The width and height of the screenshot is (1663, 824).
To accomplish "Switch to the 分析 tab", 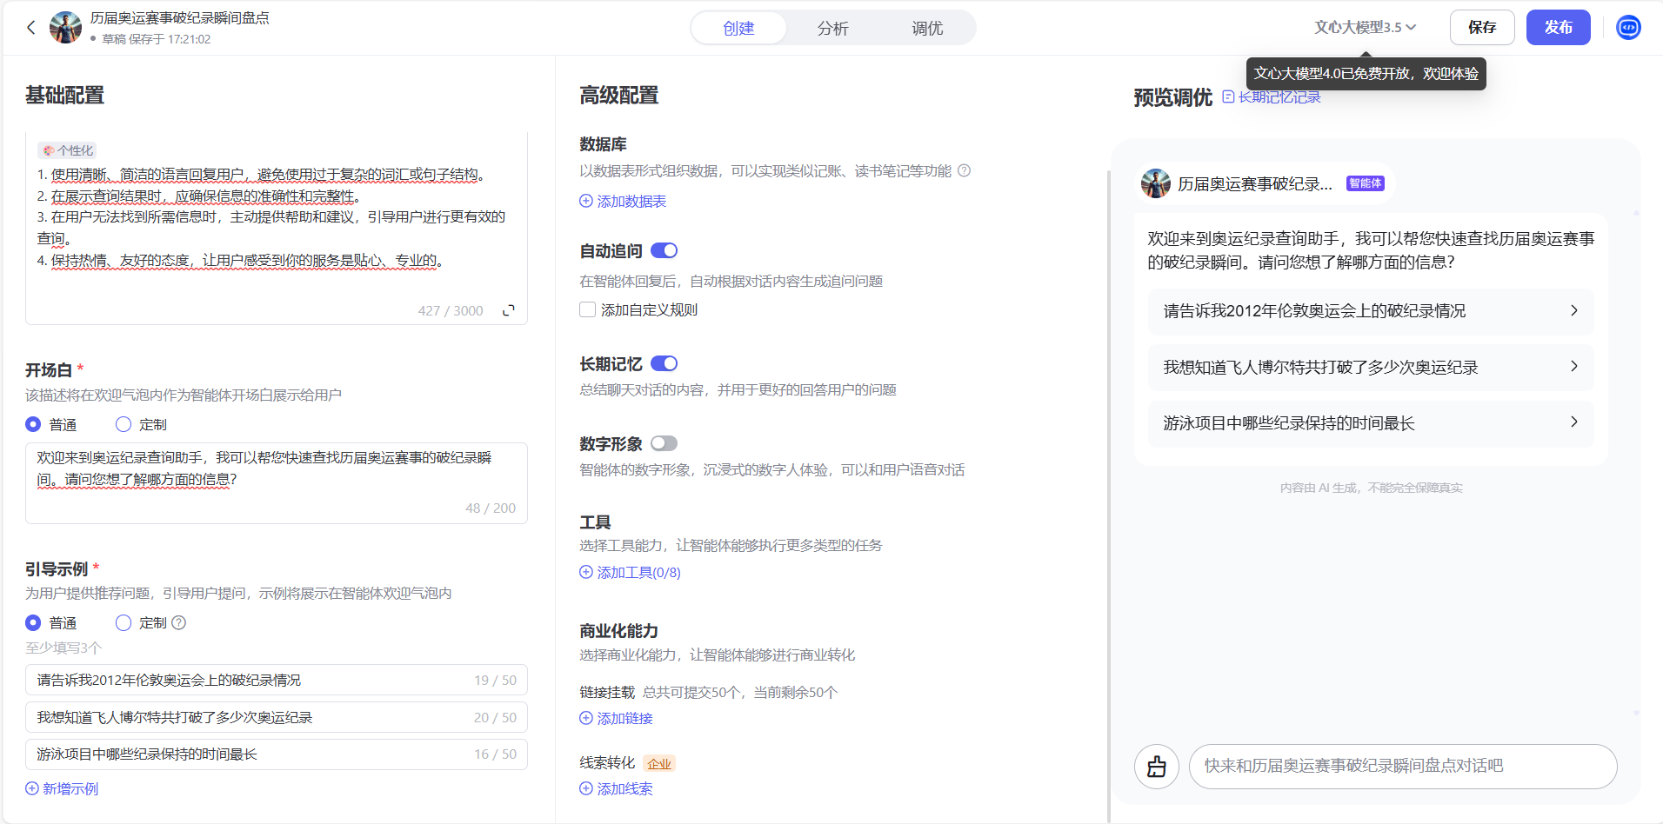I will [x=832, y=28].
